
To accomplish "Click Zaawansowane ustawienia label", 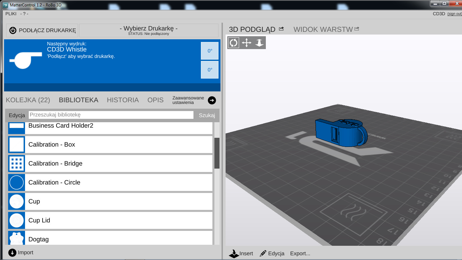I will point(188,100).
